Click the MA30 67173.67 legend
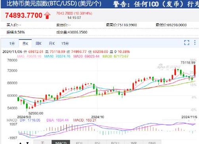Screen dimensions: 199x144 pos(115,56)
